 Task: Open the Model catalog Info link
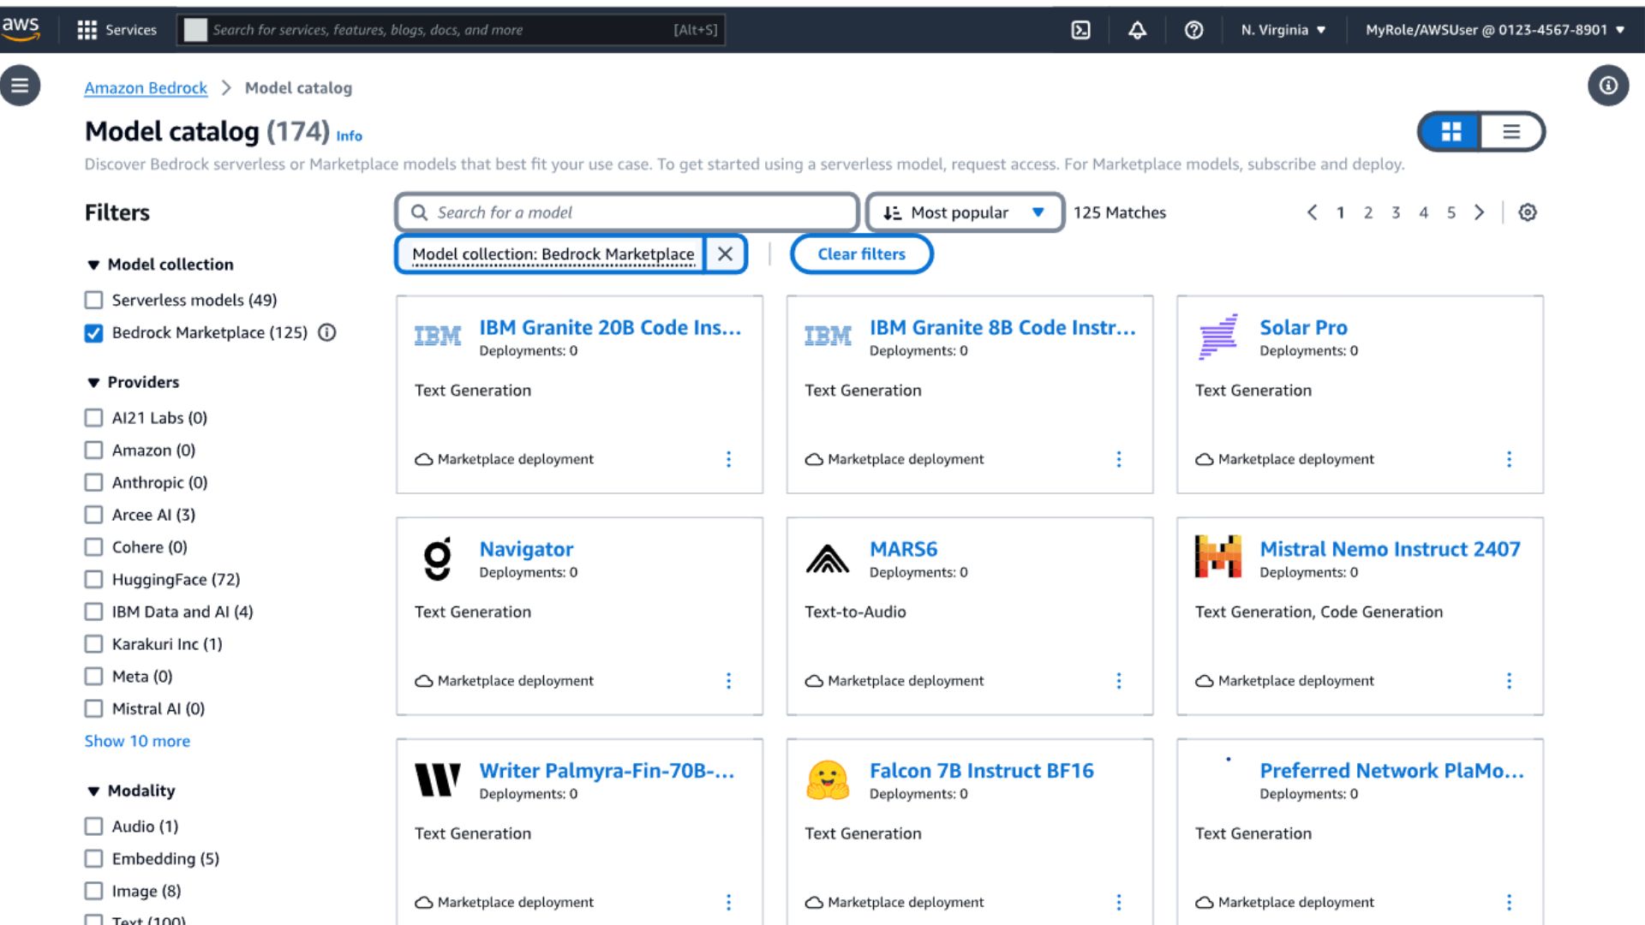tap(349, 136)
